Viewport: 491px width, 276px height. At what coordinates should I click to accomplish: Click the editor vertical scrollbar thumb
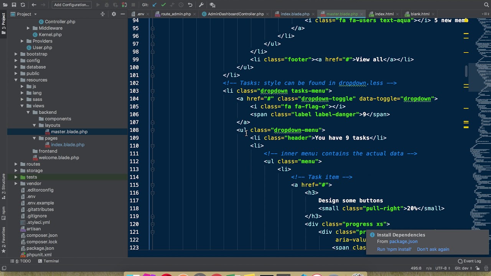[466, 71]
